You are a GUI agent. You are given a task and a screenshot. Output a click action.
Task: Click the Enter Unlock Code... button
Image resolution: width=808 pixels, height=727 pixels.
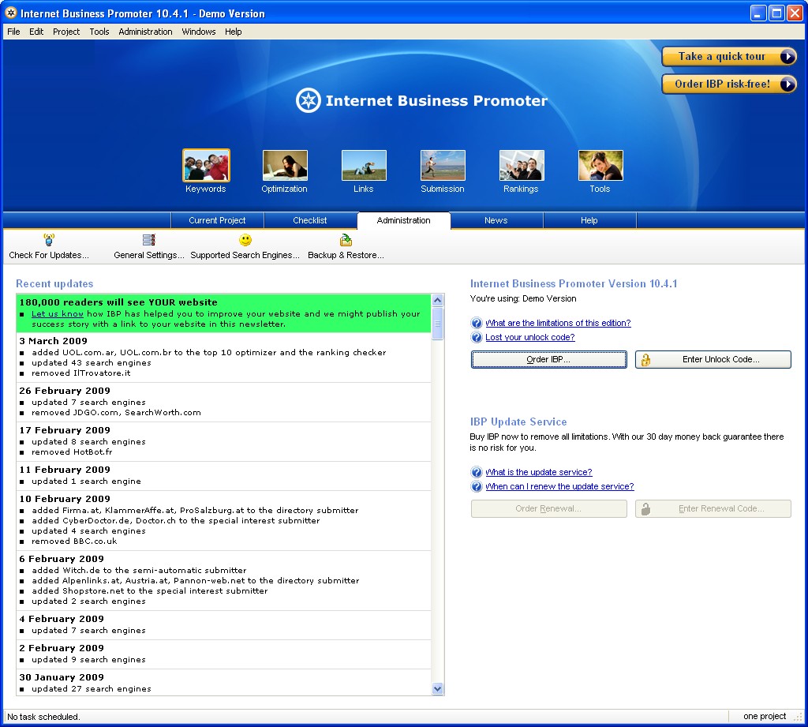pos(713,360)
